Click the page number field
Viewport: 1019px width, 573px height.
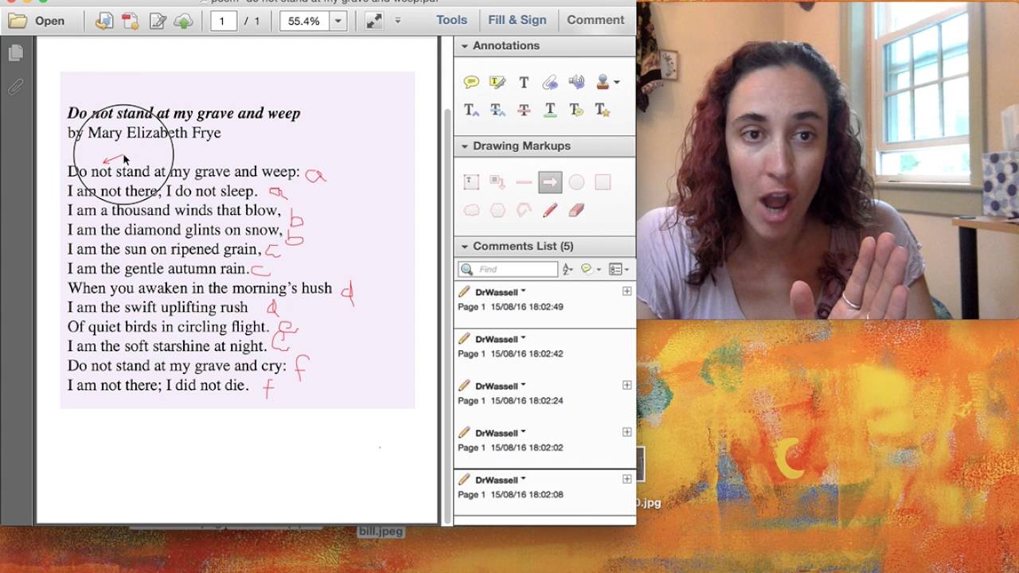(x=224, y=21)
